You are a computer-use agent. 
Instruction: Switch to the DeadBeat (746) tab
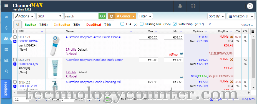(99, 25)
